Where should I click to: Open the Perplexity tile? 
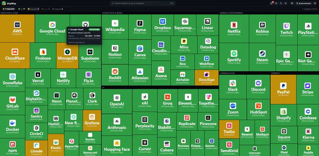(145, 123)
